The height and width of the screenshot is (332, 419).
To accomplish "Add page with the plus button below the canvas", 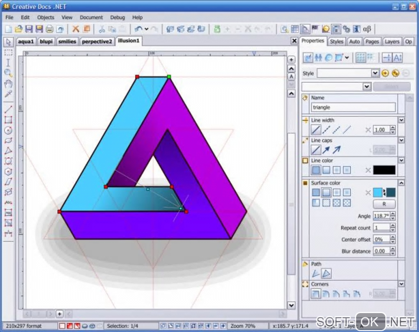I will coord(60,314).
